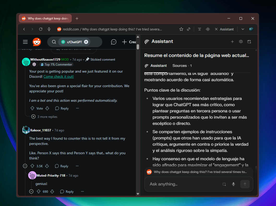Start a new Assistant conversation
This screenshot has width=276, height=206.
(x=232, y=42)
